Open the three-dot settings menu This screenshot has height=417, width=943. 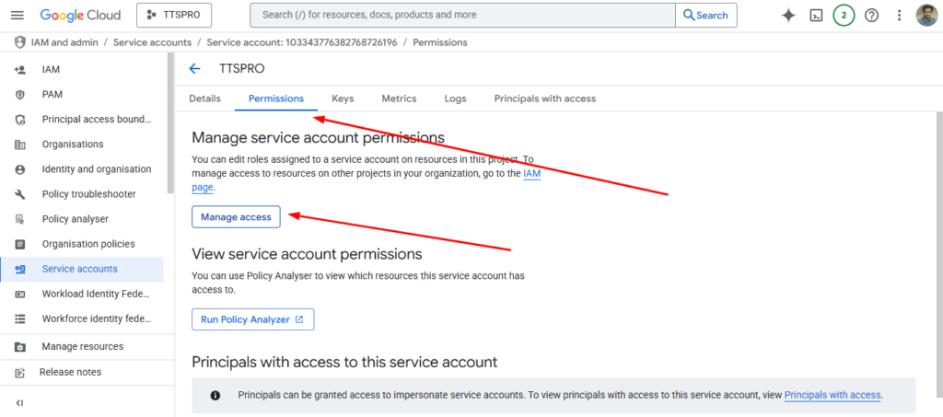point(898,16)
